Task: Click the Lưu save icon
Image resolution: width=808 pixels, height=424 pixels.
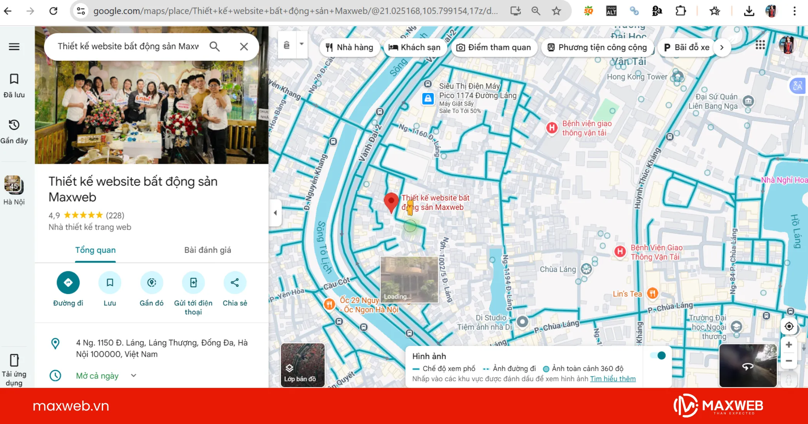Action: [x=110, y=283]
